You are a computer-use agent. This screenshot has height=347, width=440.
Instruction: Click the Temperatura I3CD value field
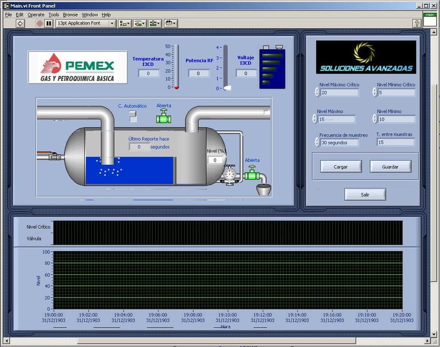[x=148, y=74]
